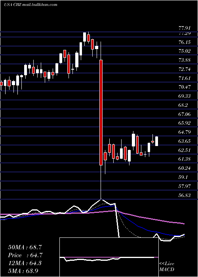
Task: Click the 65.92 price axis label
Action: (x=185, y=123)
